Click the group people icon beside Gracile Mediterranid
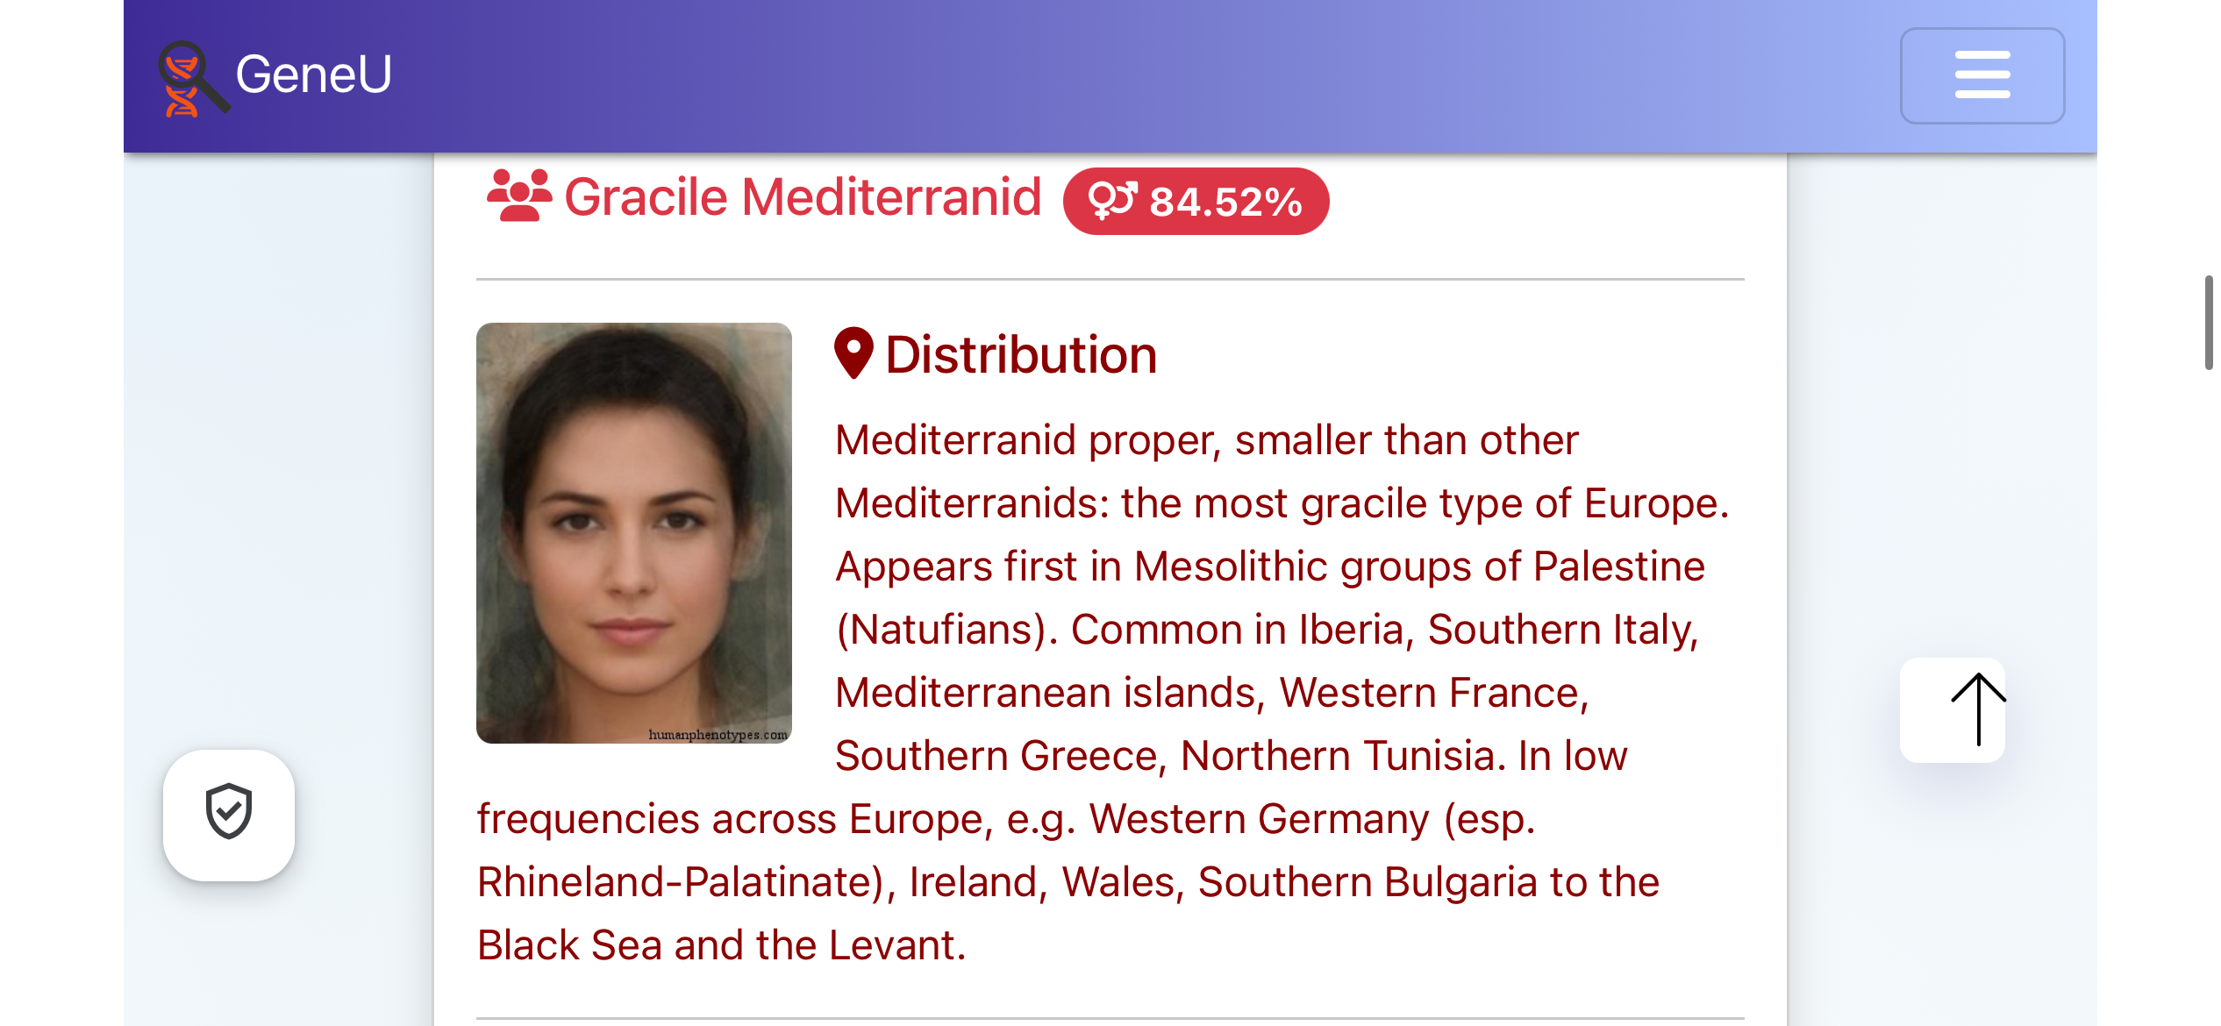Screen dimensions: 2221x1026 (519, 196)
